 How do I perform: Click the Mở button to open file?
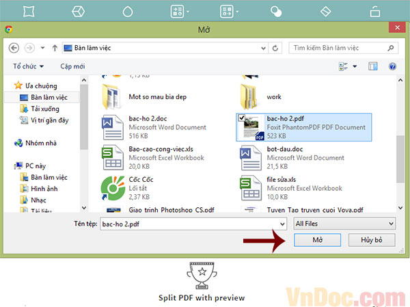click(x=318, y=240)
